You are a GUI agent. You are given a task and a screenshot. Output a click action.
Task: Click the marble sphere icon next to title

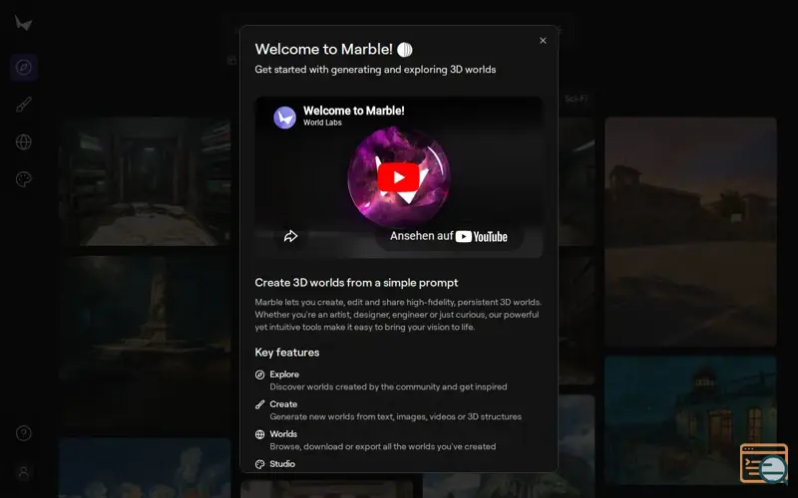coord(405,49)
